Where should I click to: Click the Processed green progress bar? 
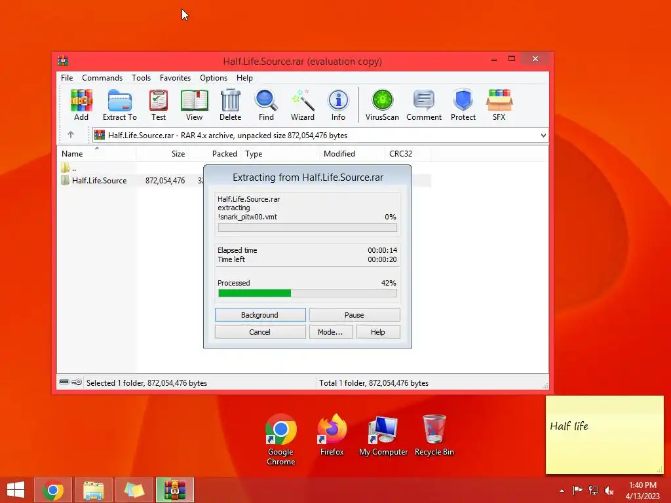307,293
